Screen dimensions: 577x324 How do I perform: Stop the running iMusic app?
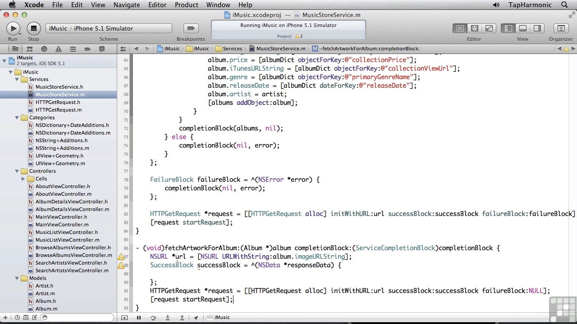click(x=33, y=28)
